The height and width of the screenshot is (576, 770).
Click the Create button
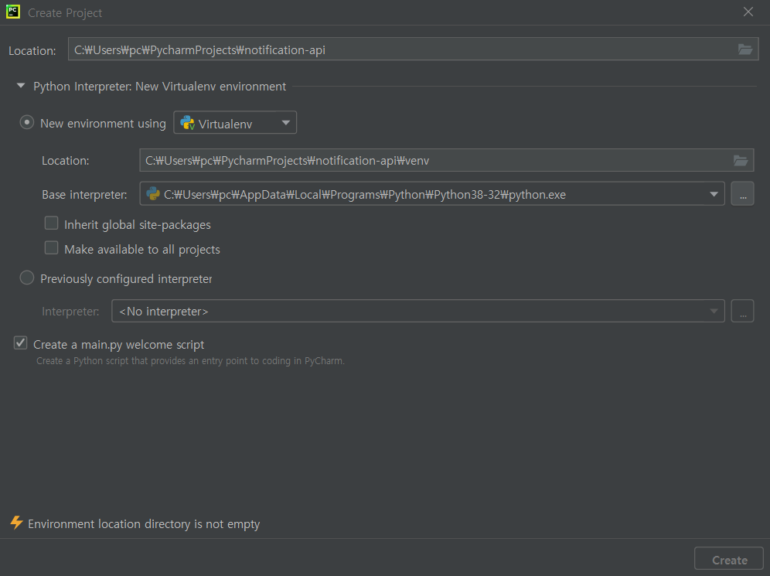click(729, 559)
